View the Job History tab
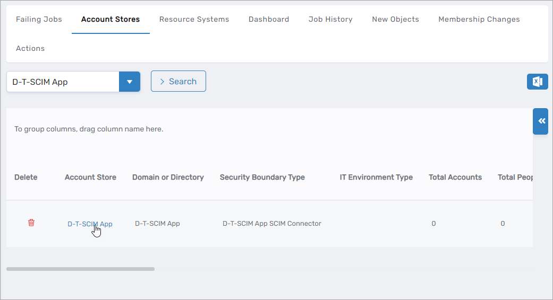553x300 pixels. (x=330, y=20)
